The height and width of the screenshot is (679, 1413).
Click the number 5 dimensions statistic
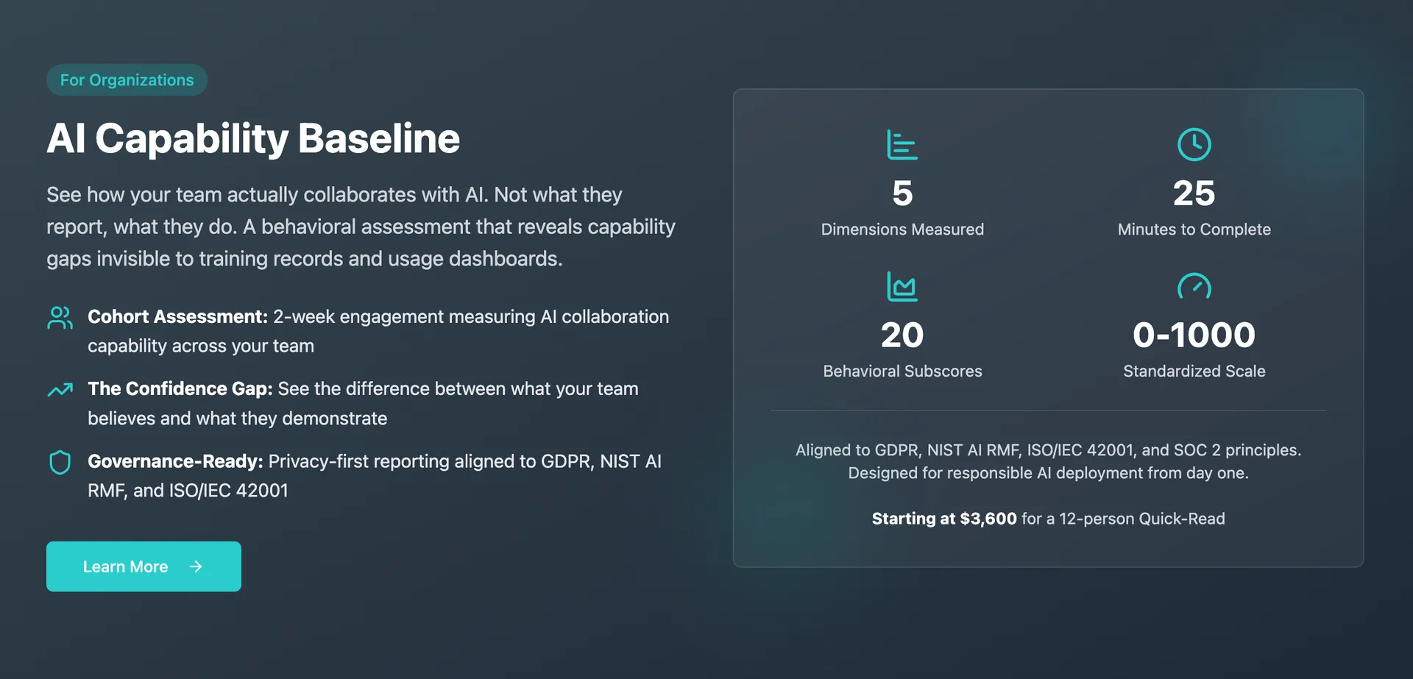point(902,193)
